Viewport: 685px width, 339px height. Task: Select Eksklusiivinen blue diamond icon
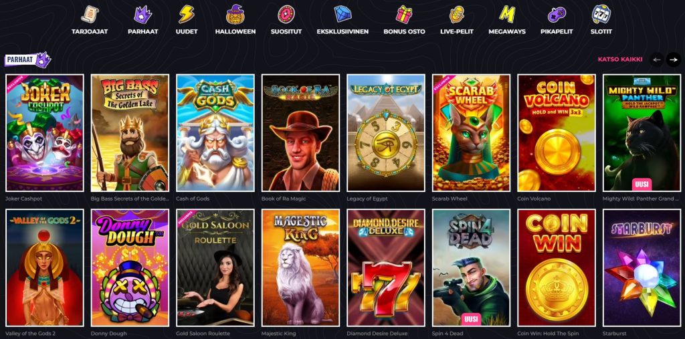tap(342, 14)
